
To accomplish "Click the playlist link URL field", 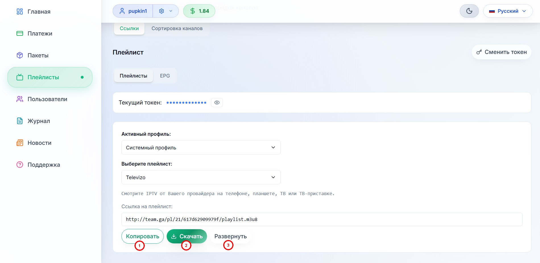I will tap(322, 219).
